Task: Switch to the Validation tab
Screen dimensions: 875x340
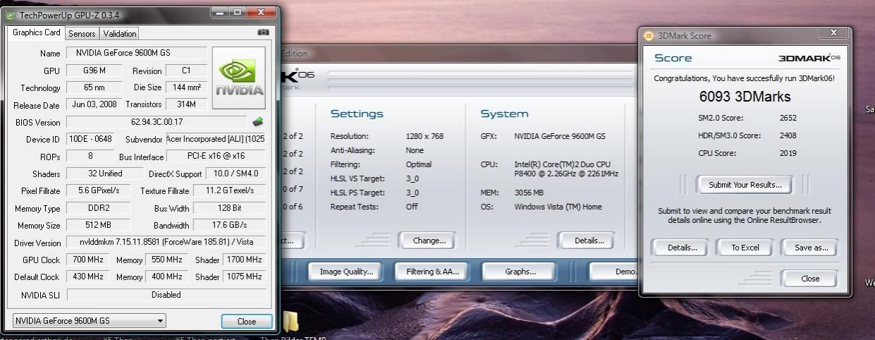Action: click(119, 33)
